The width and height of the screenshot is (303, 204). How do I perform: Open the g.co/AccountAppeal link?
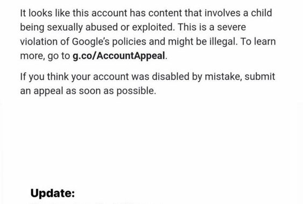point(118,56)
